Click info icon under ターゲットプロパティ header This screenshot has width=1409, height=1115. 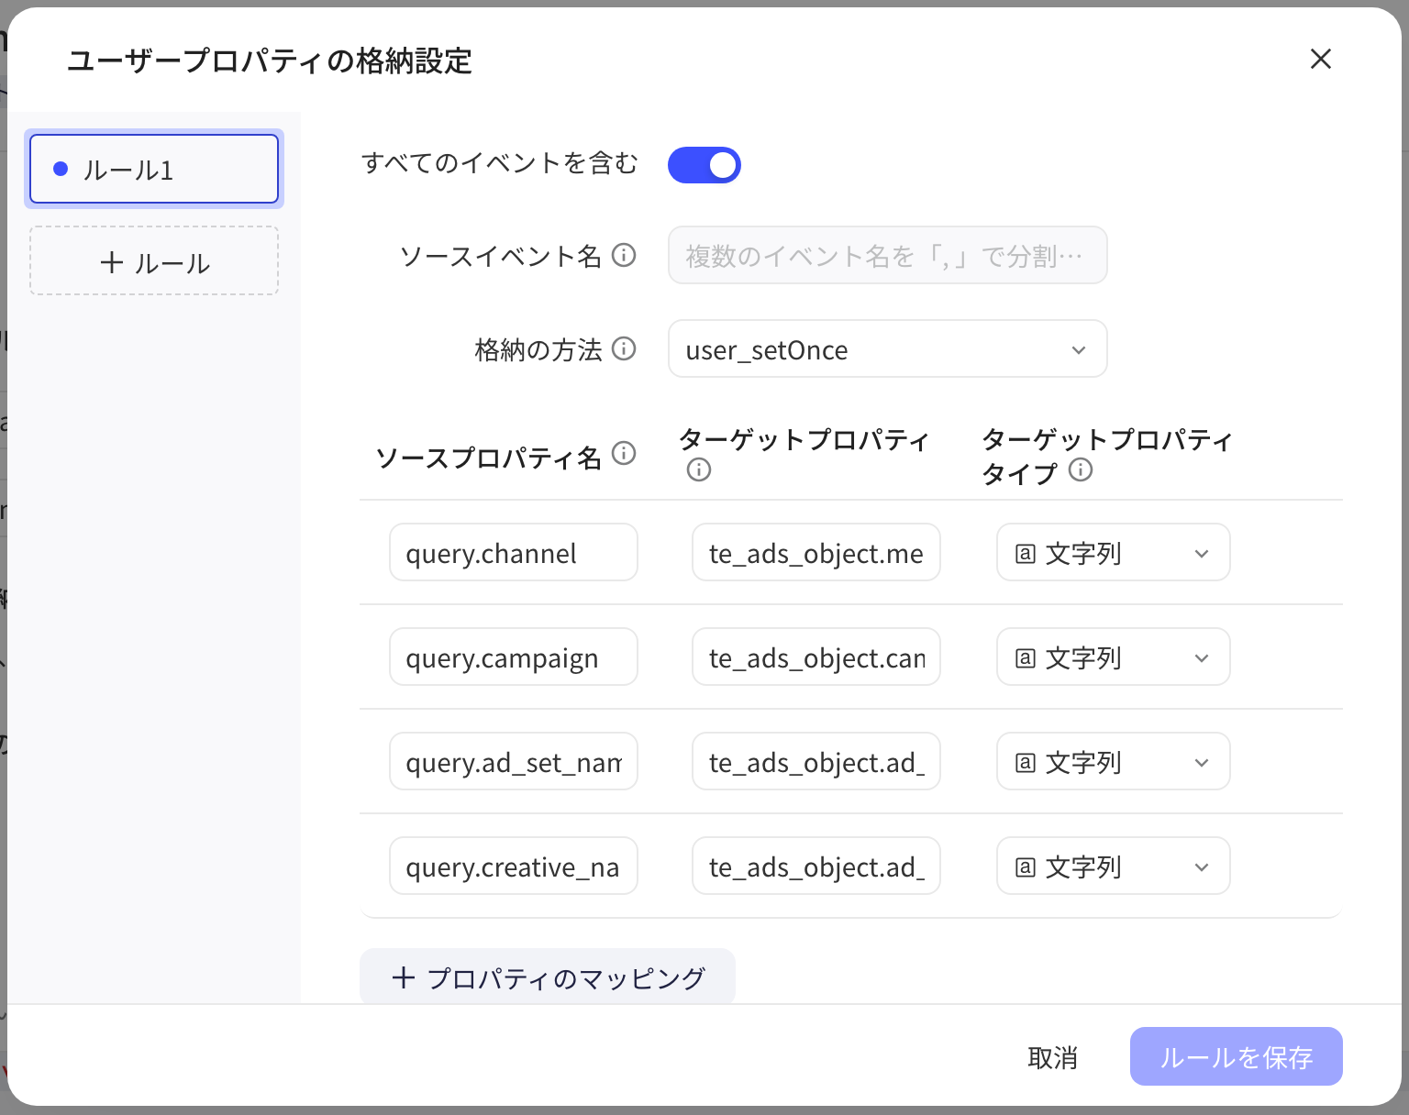[x=699, y=469]
